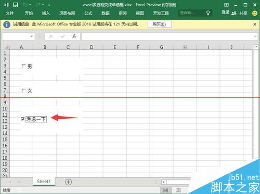260x194 pixels.
Task: Click the 购买(B) button
Action: click(x=160, y=24)
